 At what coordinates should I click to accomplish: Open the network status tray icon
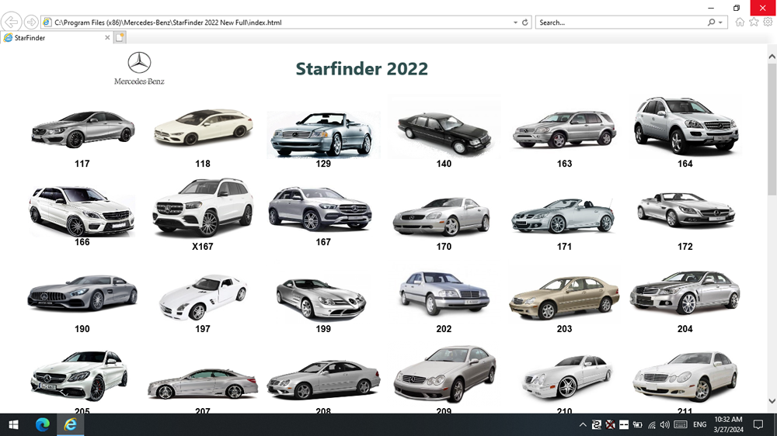(652, 424)
